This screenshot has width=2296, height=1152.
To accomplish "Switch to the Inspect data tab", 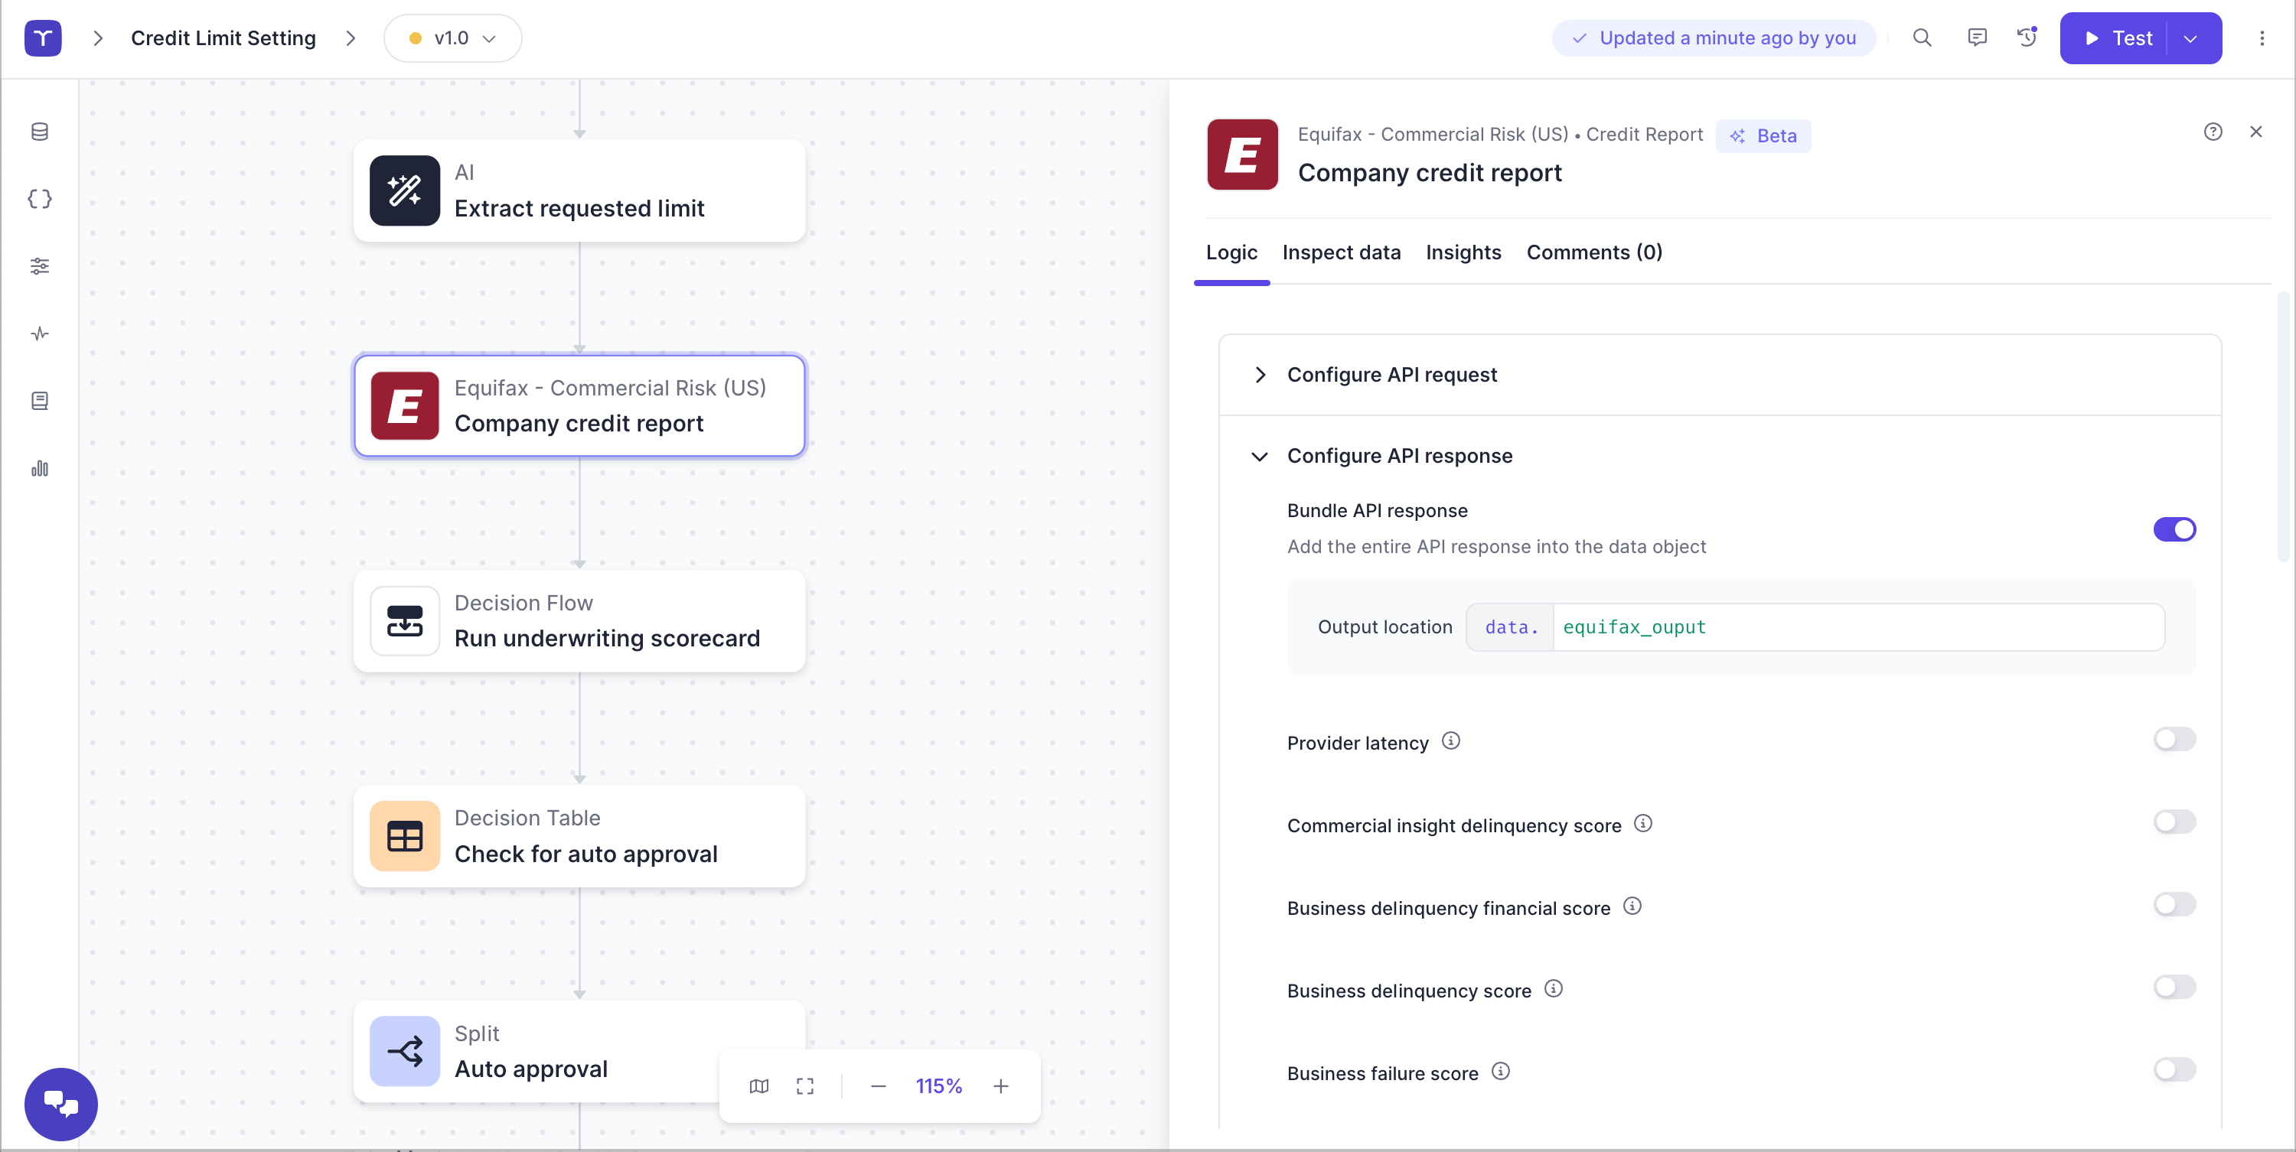I will tap(1341, 252).
